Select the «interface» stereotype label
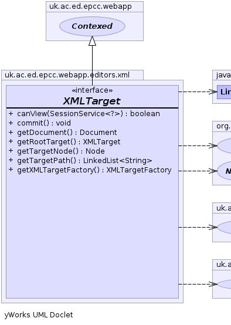Image resolution: width=231 pixels, height=325 pixels. tap(92, 90)
